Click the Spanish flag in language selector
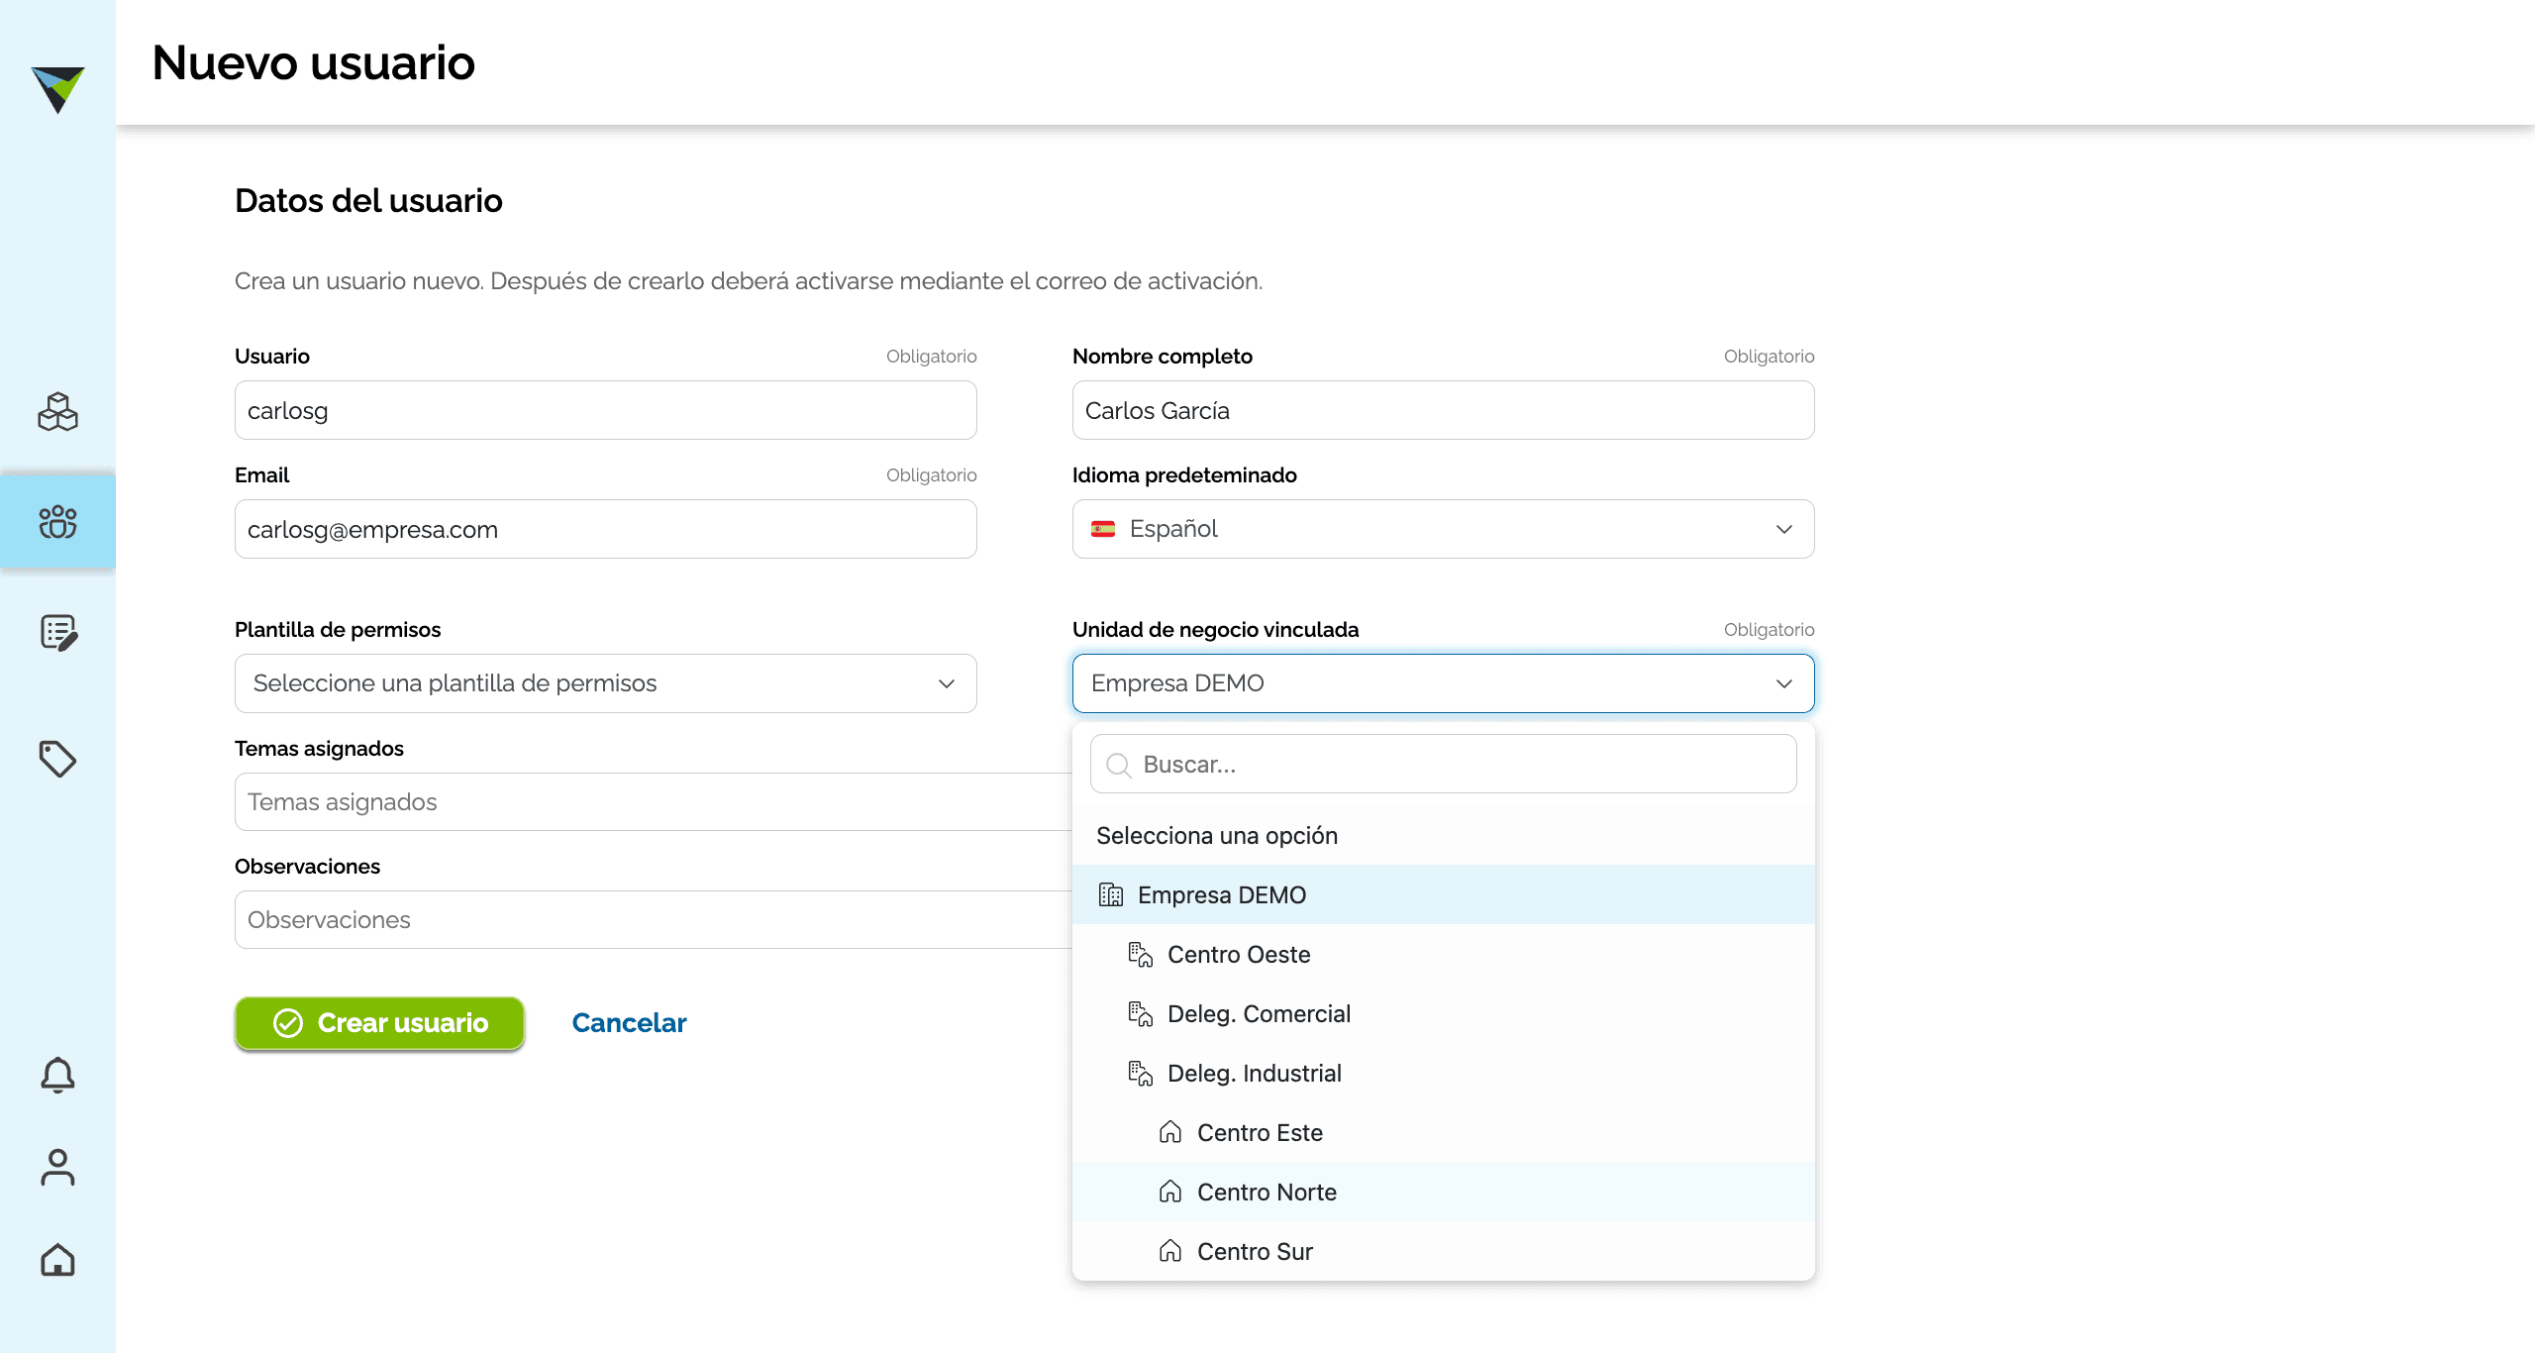The width and height of the screenshot is (2535, 1353). [1103, 529]
